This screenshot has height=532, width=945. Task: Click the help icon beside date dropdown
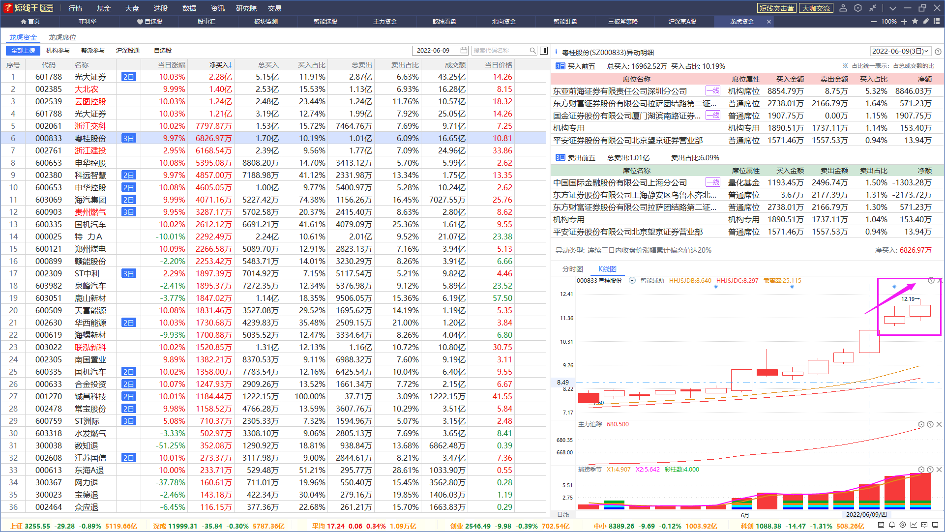pyautogui.click(x=938, y=52)
